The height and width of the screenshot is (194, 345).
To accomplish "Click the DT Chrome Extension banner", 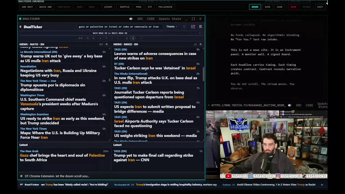I will click(x=111, y=176).
